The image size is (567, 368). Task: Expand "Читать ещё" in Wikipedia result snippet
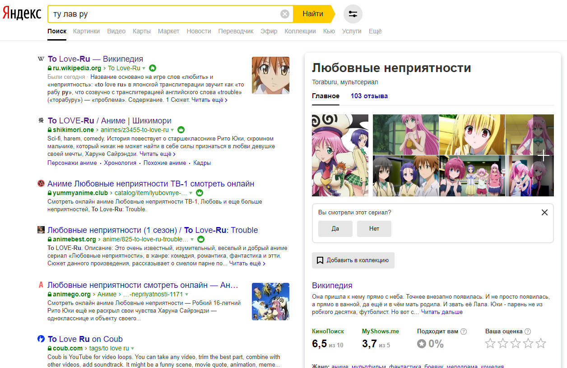(209, 100)
